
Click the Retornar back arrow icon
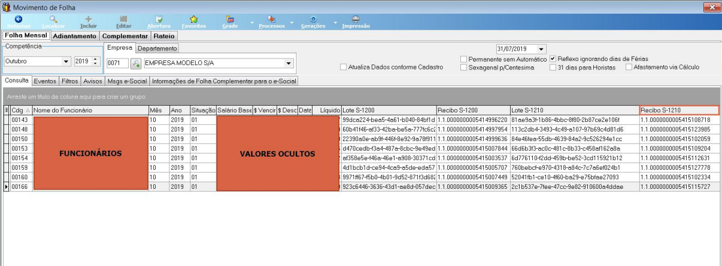pos(17,19)
